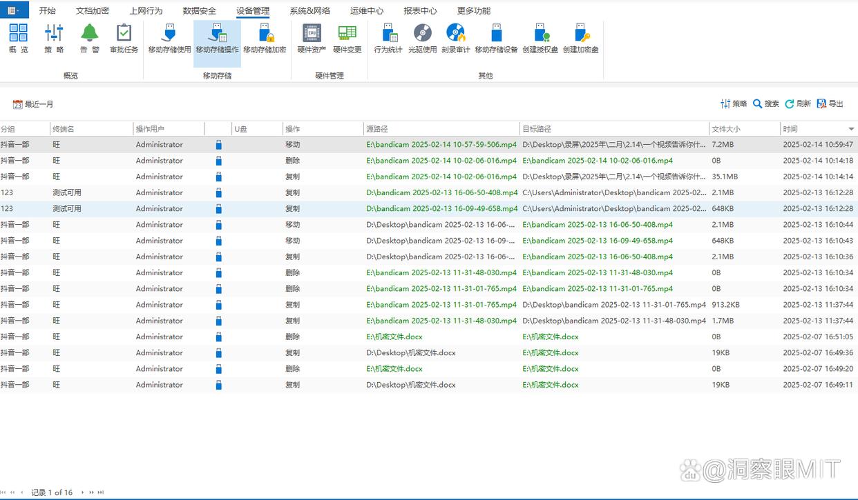
Task: Open the 告警 alerts bell icon
Action: [90, 39]
